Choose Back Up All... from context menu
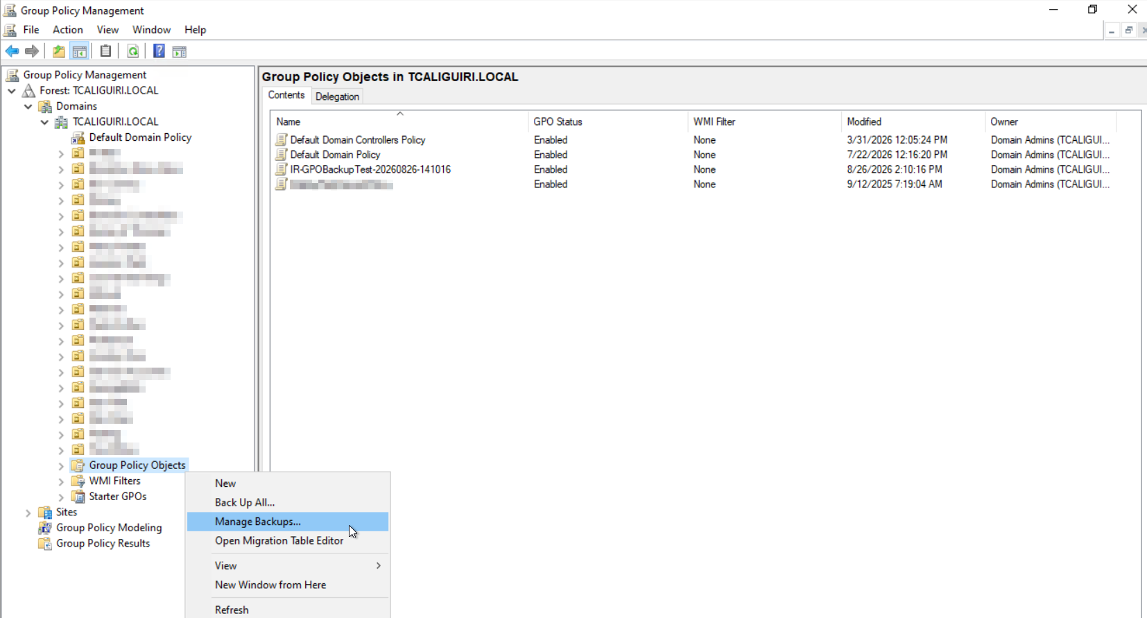 point(288,502)
